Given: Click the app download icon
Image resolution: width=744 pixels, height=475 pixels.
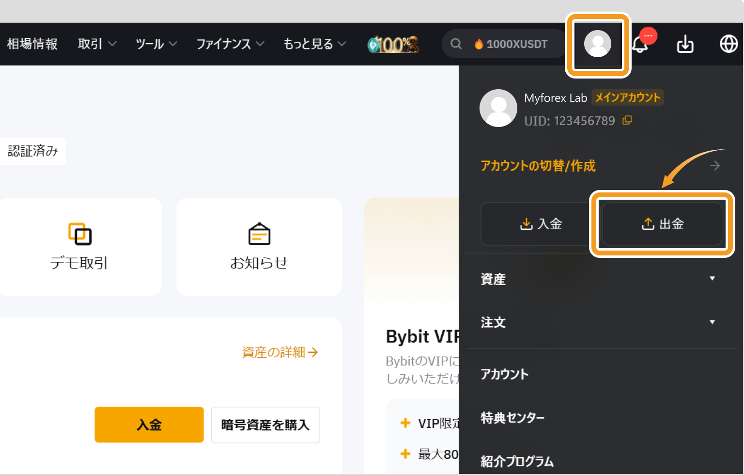Looking at the screenshot, I should (x=685, y=44).
